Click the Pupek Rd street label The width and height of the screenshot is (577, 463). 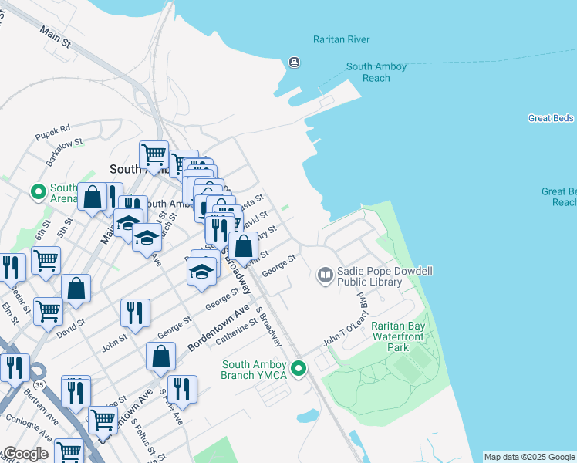[x=52, y=133]
